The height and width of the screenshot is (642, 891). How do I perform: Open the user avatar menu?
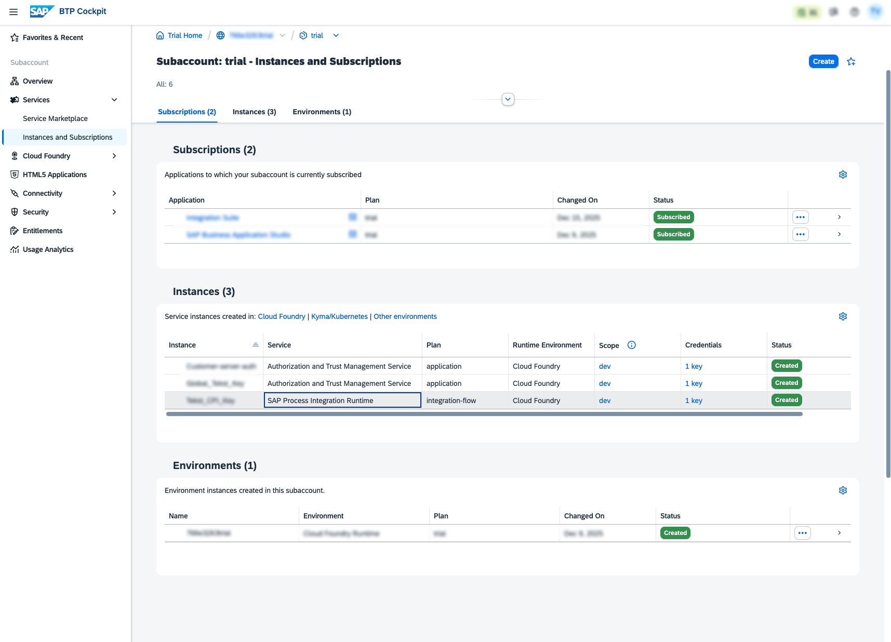point(875,11)
